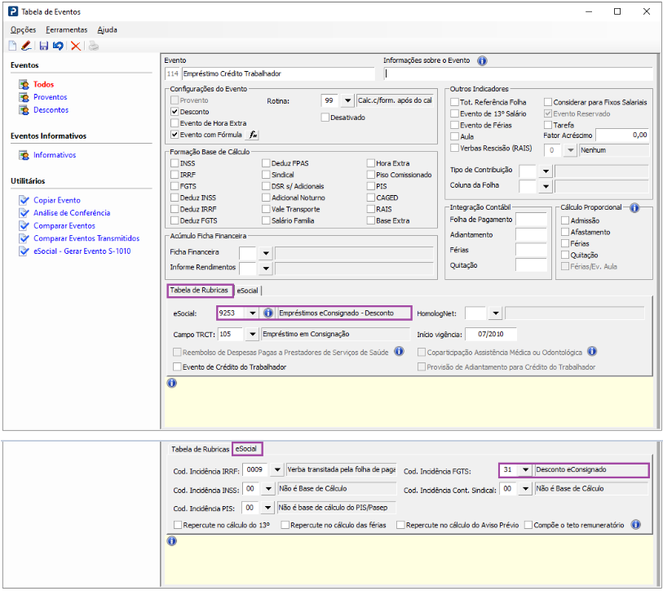
Task: Click the Início vigência 07/2010 field
Action: 490,334
